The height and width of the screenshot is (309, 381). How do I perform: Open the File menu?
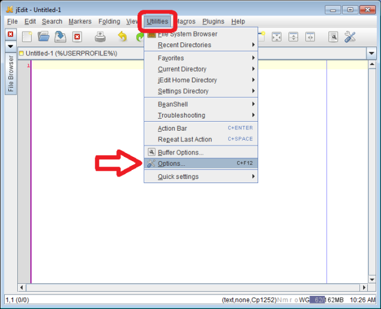click(13, 21)
